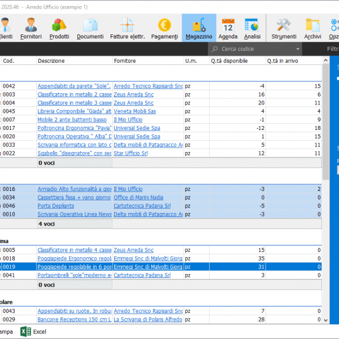Screen dimensions: 339x339
Task: Open Mobile 2 ante battenti basso link
Action: coord(72,120)
